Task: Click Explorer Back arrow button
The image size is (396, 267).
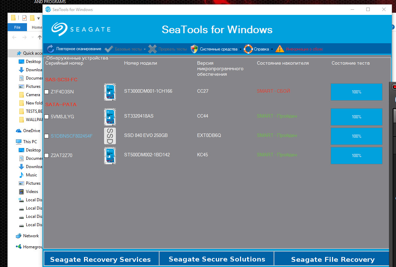Action: (x=15, y=37)
